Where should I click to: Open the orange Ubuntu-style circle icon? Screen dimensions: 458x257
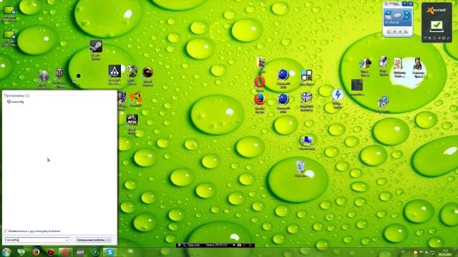pos(135,97)
